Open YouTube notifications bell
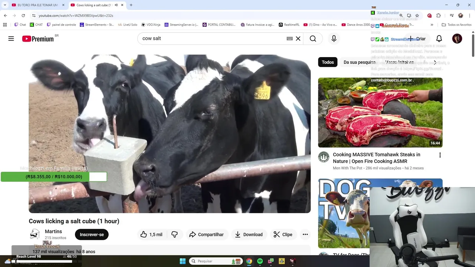 [x=439, y=39]
